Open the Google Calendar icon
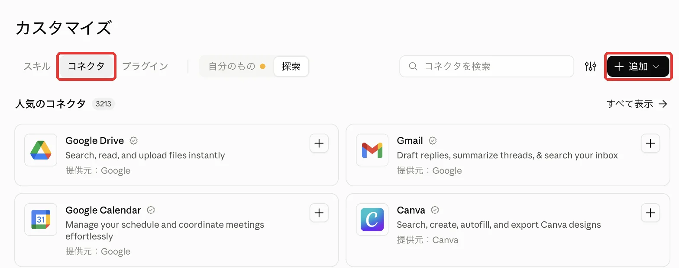The width and height of the screenshot is (679, 268). pos(41,220)
